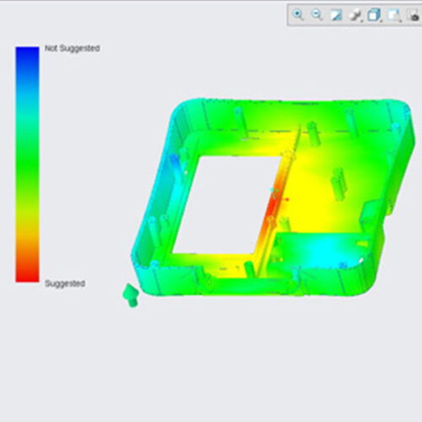The image size is (422, 422).
Task: Click the "Not Suggested" legend label
Action: pyautogui.click(x=73, y=48)
